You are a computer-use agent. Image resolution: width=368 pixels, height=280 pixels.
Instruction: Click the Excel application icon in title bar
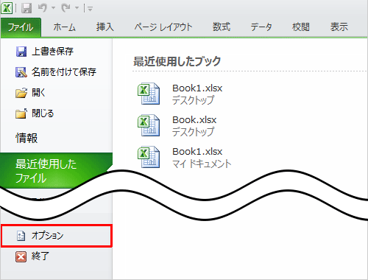[x=7, y=8]
